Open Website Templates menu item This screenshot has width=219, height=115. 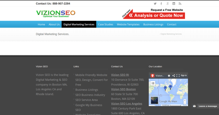pos(128,24)
